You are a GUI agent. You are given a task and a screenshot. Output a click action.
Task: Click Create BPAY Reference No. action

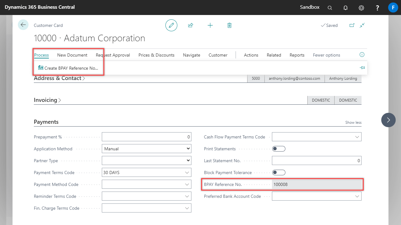pyautogui.click(x=71, y=68)
